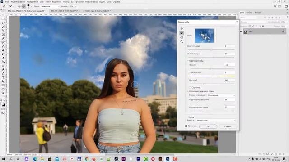289x162 pixels.
Task: Collapse the Sky Adjustments (Коррекция неба) section
Action: (188, 61)
